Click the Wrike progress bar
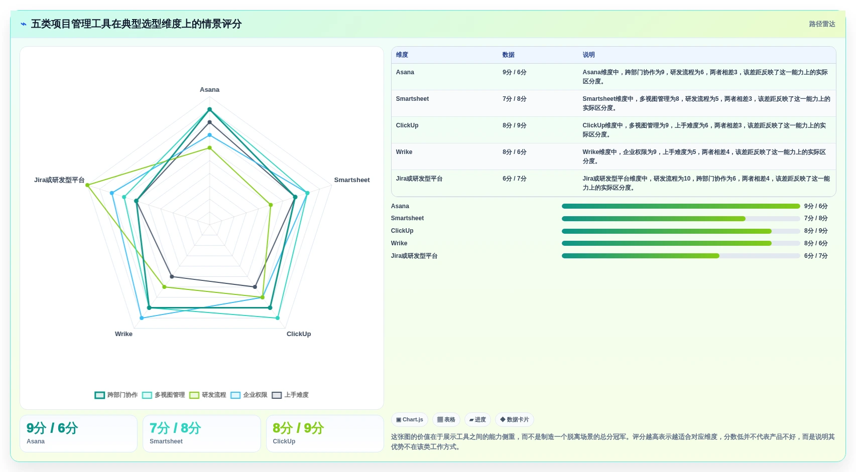Image resolution: width=856 pixels, height=472 pixels. point(681,243)
